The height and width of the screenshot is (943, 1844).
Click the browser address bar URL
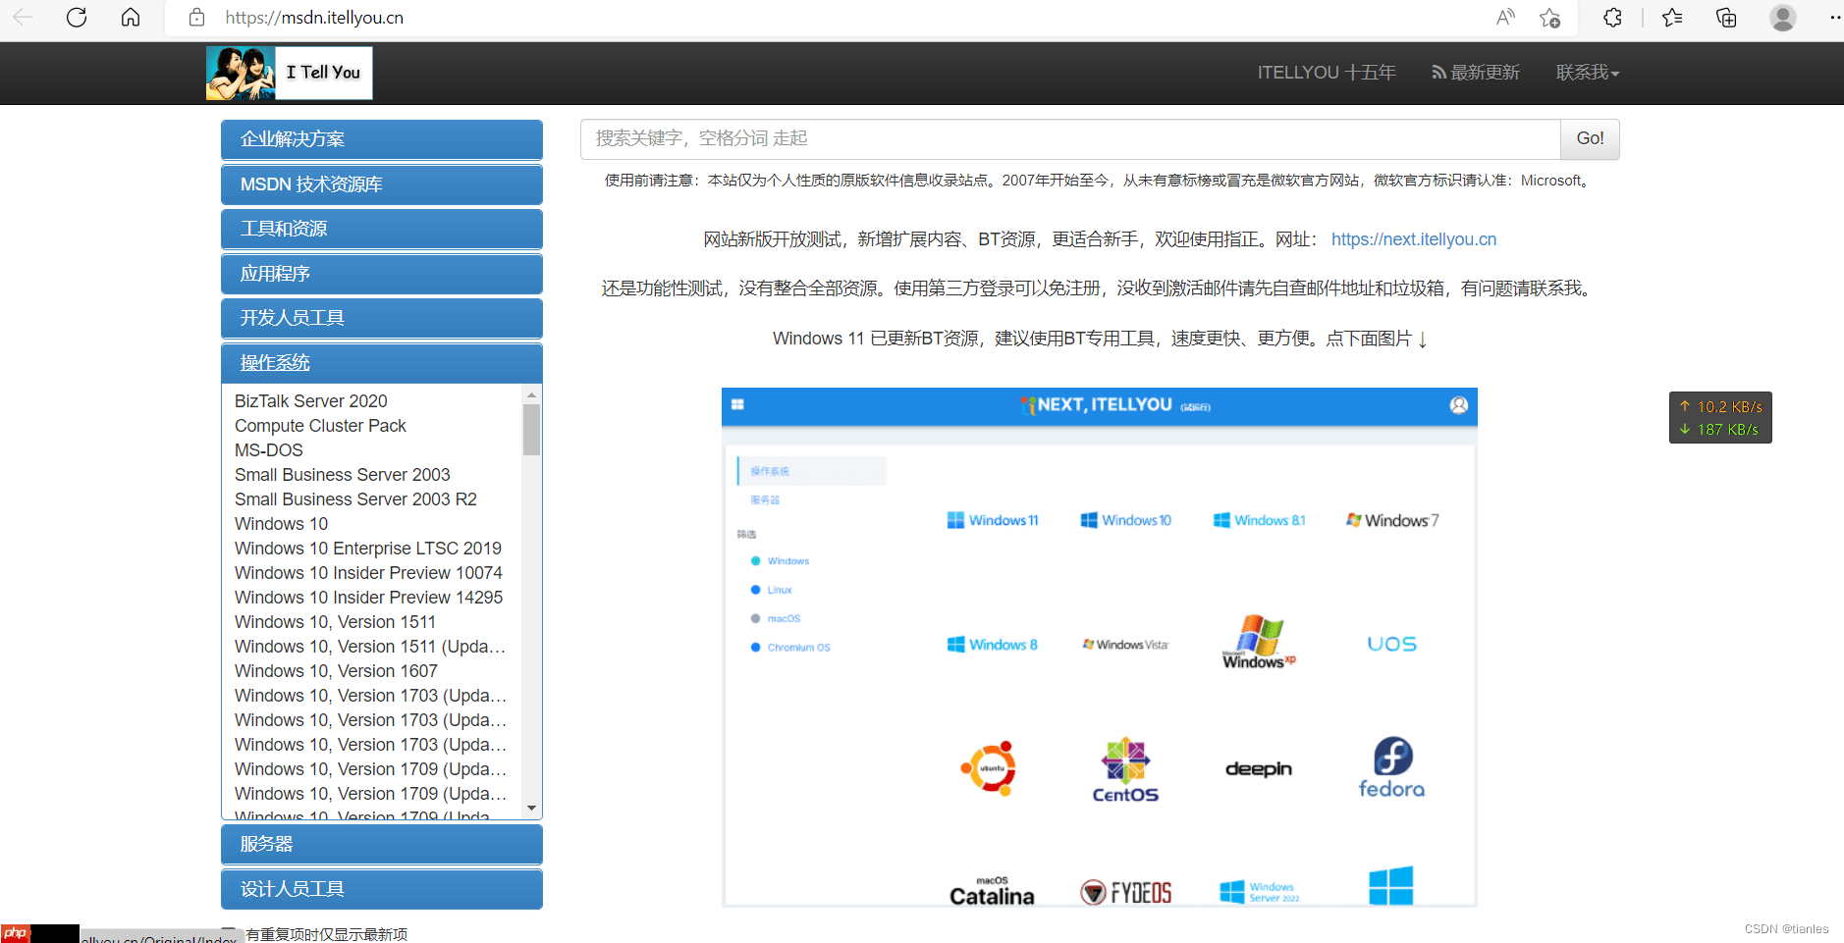[314, 18]
